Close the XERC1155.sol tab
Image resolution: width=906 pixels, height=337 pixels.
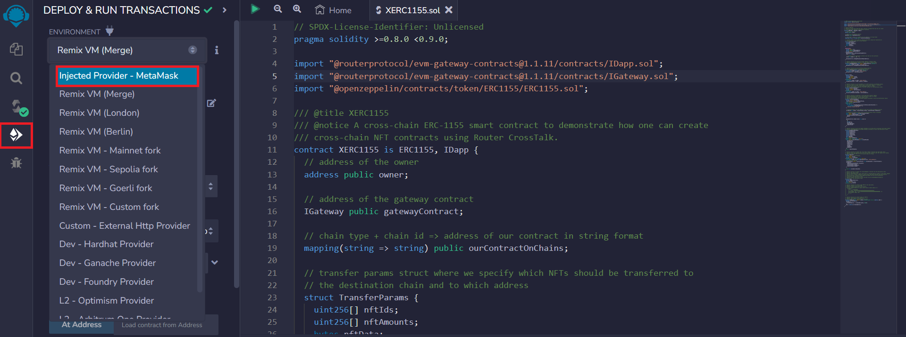(449, 10)
